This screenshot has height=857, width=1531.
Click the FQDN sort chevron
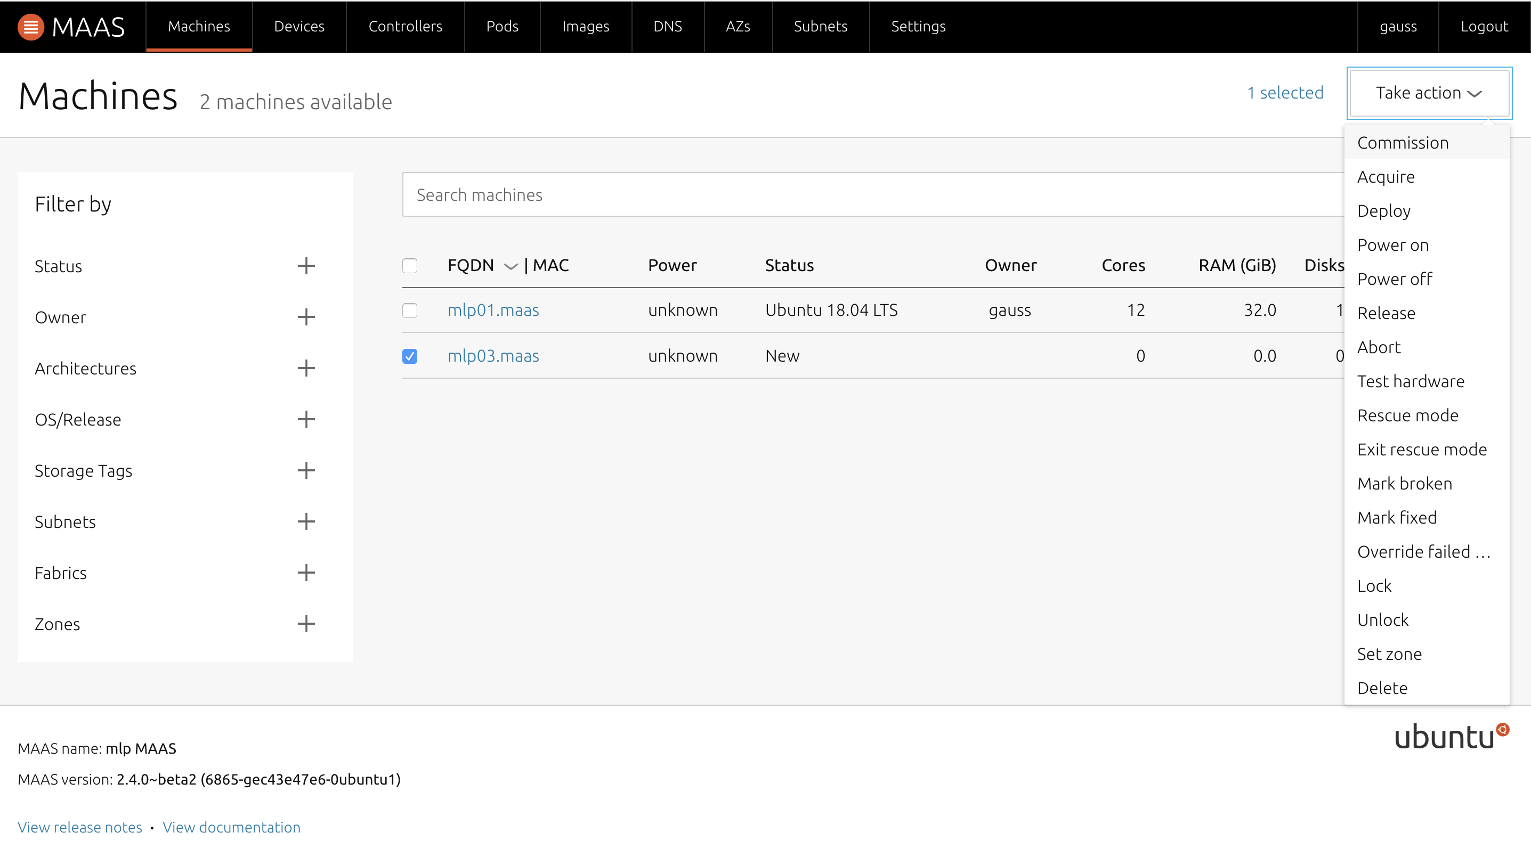(511, 267)
